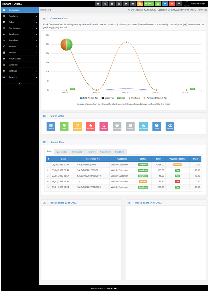
Task: Click the Pending status badge in row 4
Action: pos(143,181)
